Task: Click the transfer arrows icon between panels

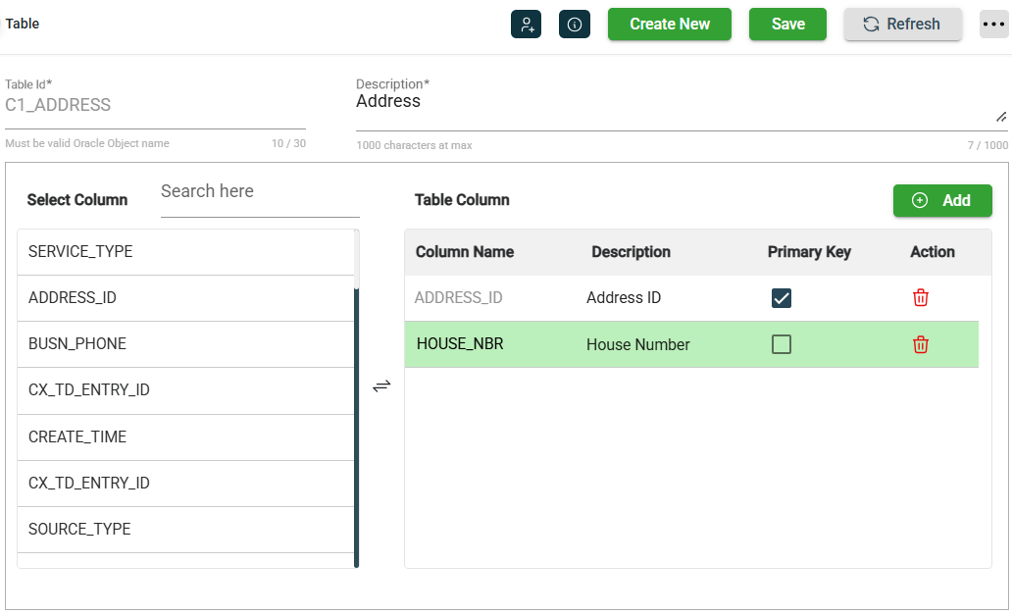Action: (381, 385)
